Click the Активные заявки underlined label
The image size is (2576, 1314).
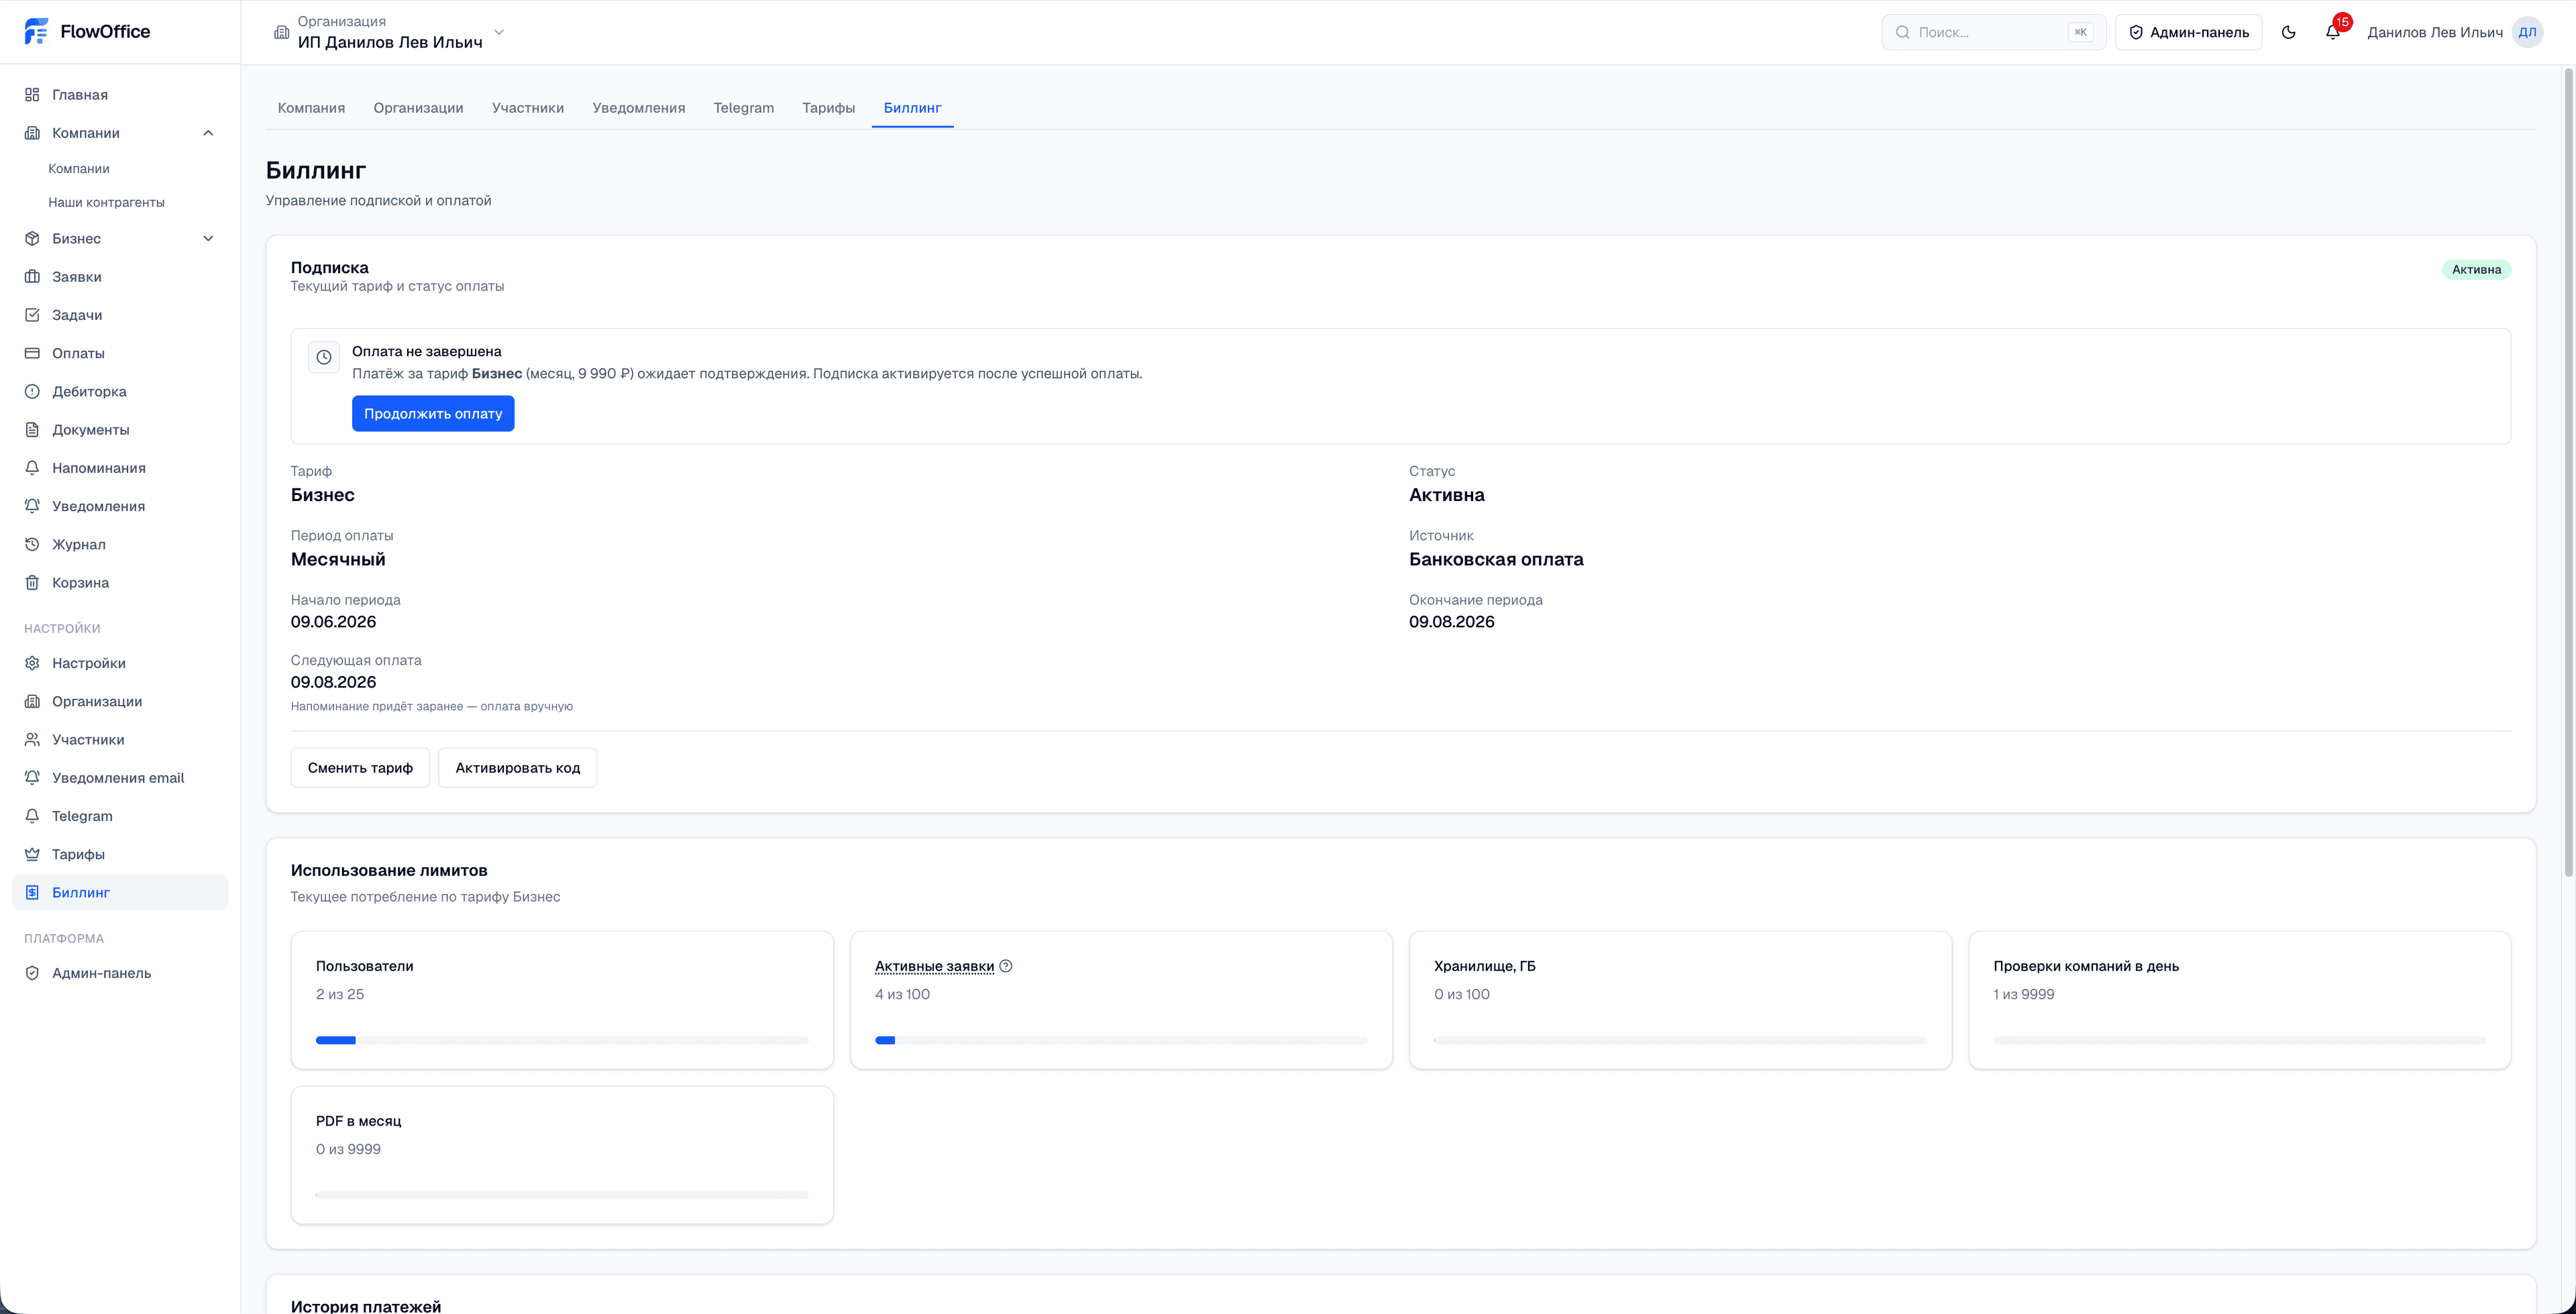click(934, 966)
